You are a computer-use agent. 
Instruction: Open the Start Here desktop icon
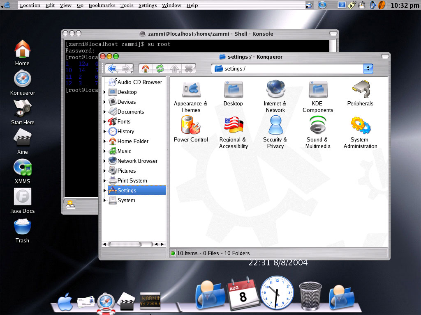[x=23, y=112]
